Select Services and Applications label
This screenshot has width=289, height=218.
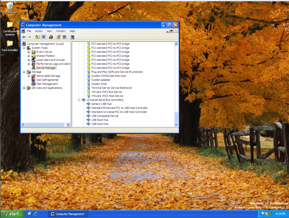(x=47, y=88)
